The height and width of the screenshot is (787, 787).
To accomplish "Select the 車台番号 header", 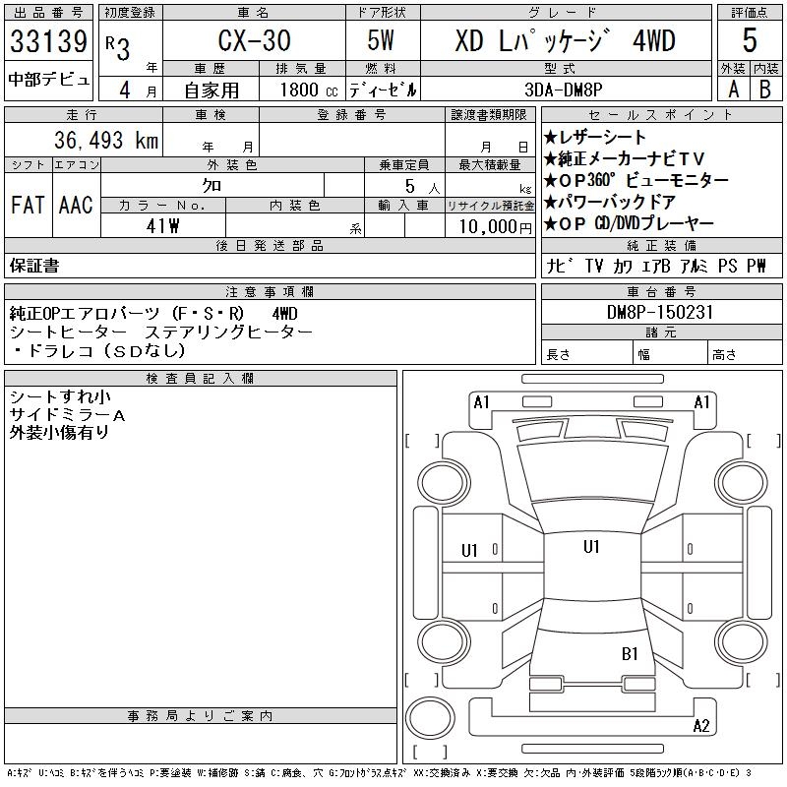I will pyautogui.click(x=661, y=291).
